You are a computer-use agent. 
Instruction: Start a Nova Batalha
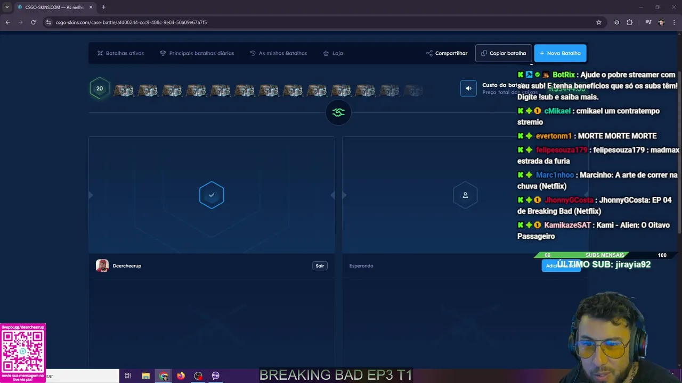pyautogui.click(x=560, y=53)
